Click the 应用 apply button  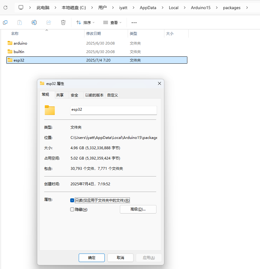pos(149,257)
